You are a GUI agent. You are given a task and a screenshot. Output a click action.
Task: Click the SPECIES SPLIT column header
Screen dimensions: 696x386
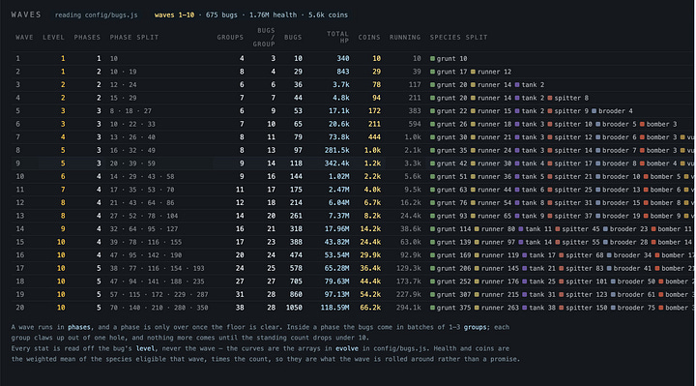pyautogui.click(x=458, y=38)
